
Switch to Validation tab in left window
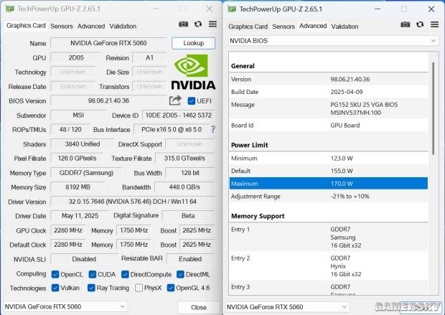(x=123, y=26)
